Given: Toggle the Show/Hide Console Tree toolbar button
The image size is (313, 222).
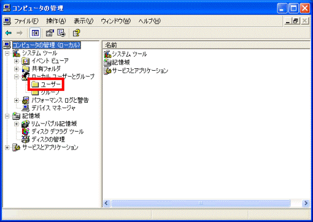Looking at the screenshot, I should tap(35, 33).
